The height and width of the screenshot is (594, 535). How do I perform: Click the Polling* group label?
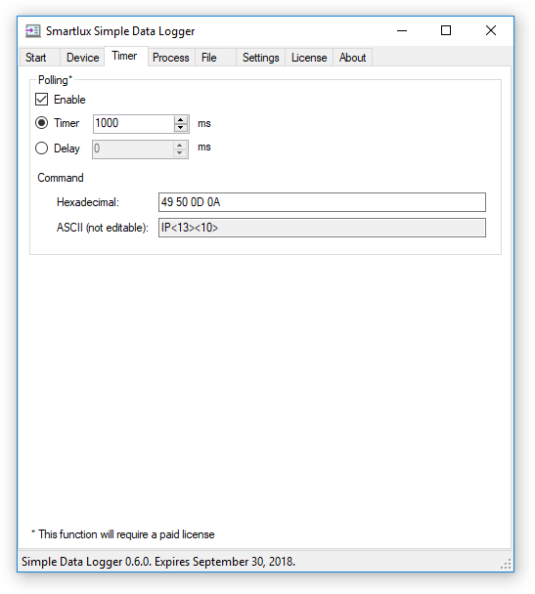(x=55, y=80)
